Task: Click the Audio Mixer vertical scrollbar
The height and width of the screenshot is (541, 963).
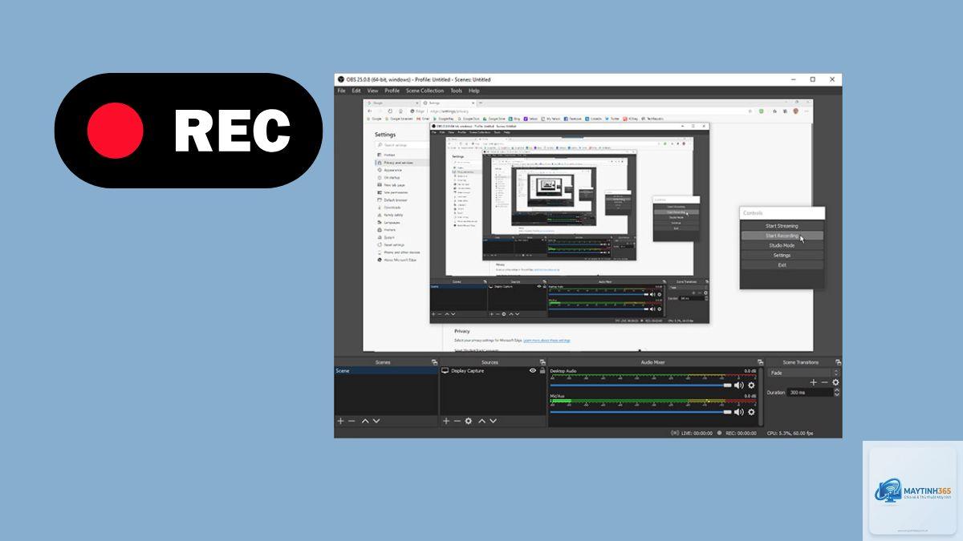Action: click(x=761, y=396)
